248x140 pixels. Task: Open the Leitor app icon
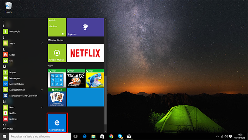point(5,55)
